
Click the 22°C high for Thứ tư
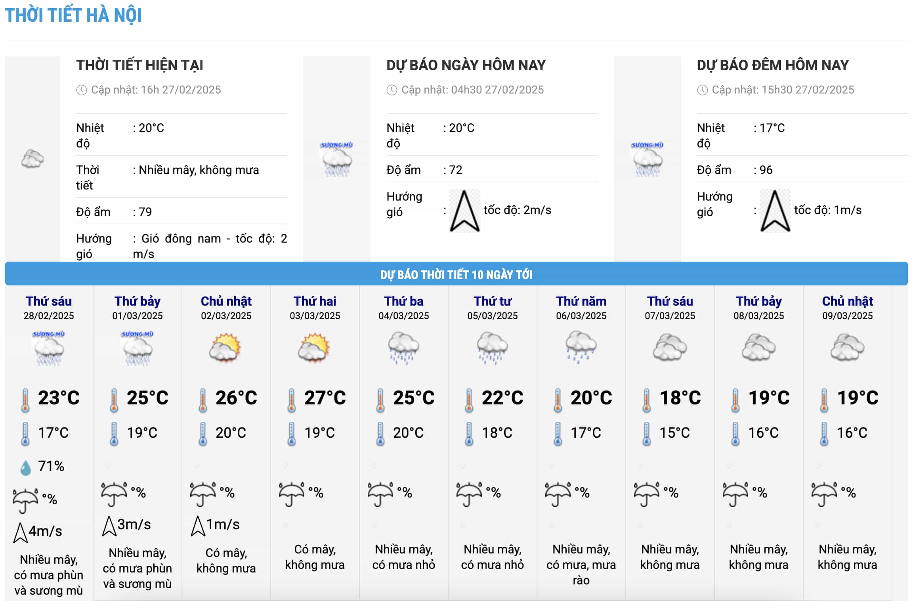pos(502,398)
